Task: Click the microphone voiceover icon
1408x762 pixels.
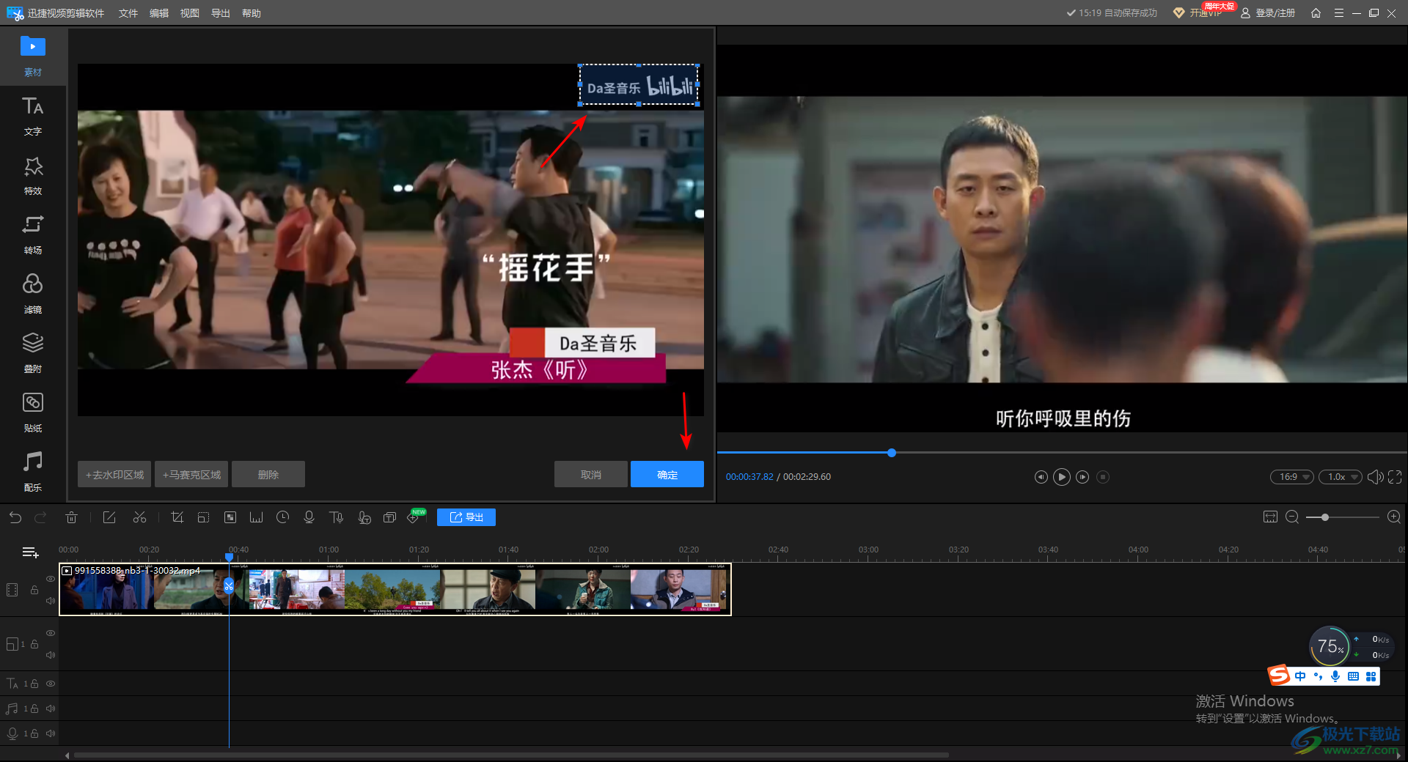Action: point(309,517)
